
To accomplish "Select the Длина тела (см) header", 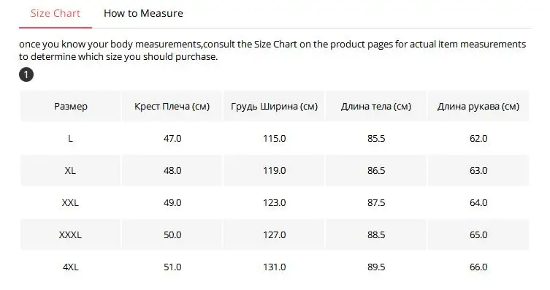I will click(x=376, y=106).
